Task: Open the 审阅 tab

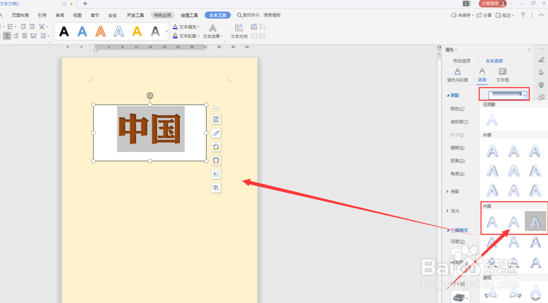Action: pyautogui.click(x=60, y=15)
